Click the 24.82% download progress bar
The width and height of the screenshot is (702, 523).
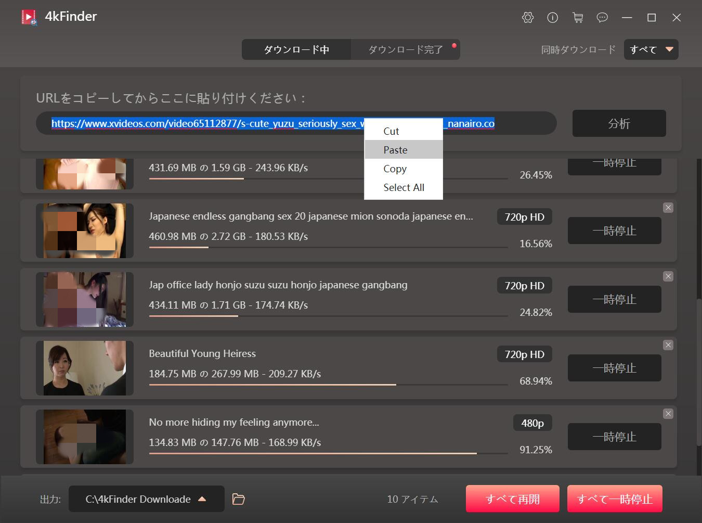pos(328,316)
